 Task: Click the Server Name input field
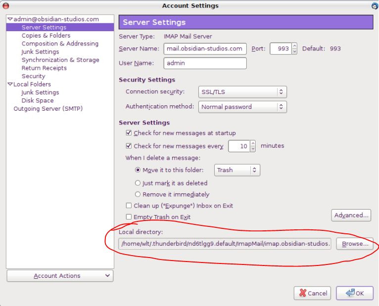[205, 49]
